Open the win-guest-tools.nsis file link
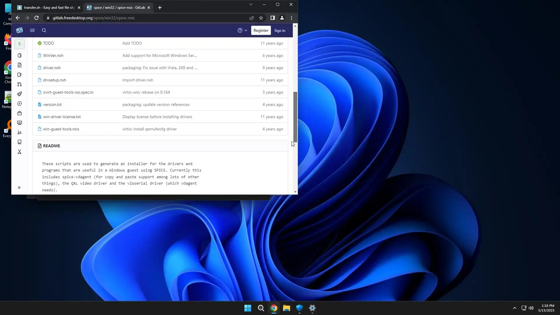This screenshot has width=560, height=315. pyautogui.click(x=61, y=129)
